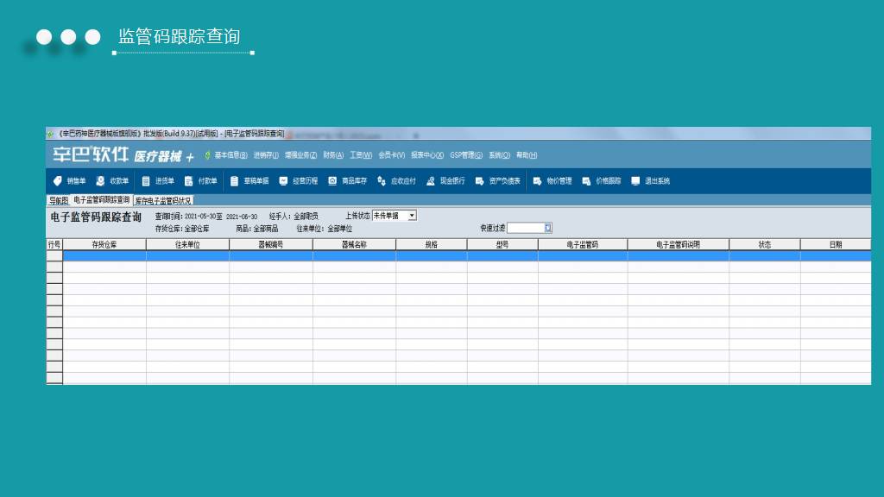Click the 规格 column header
The height and width of the screenshot is (497, 884).
click(x=432, y=244)
